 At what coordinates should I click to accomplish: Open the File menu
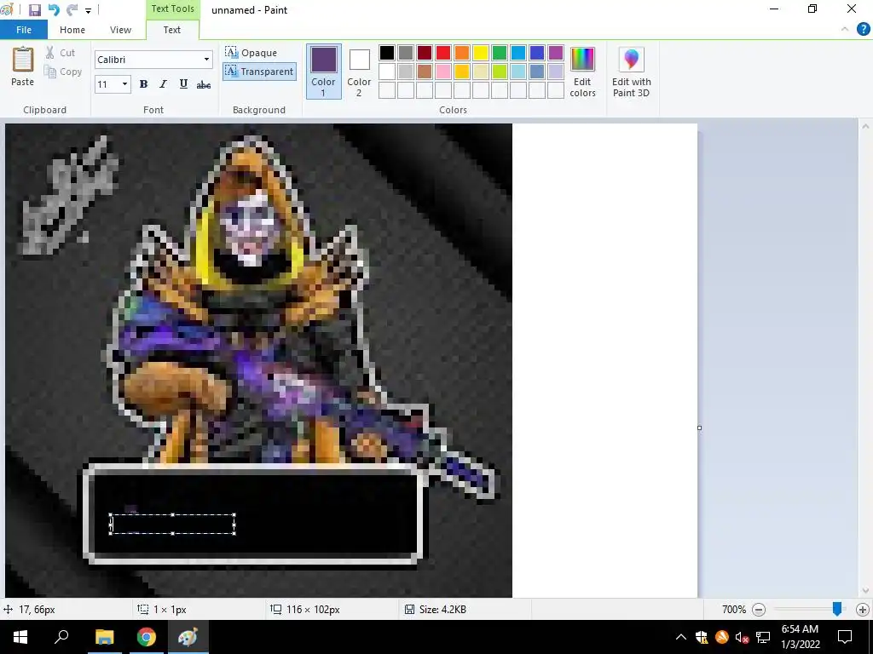pyautogui.click(x=23, y=30)
